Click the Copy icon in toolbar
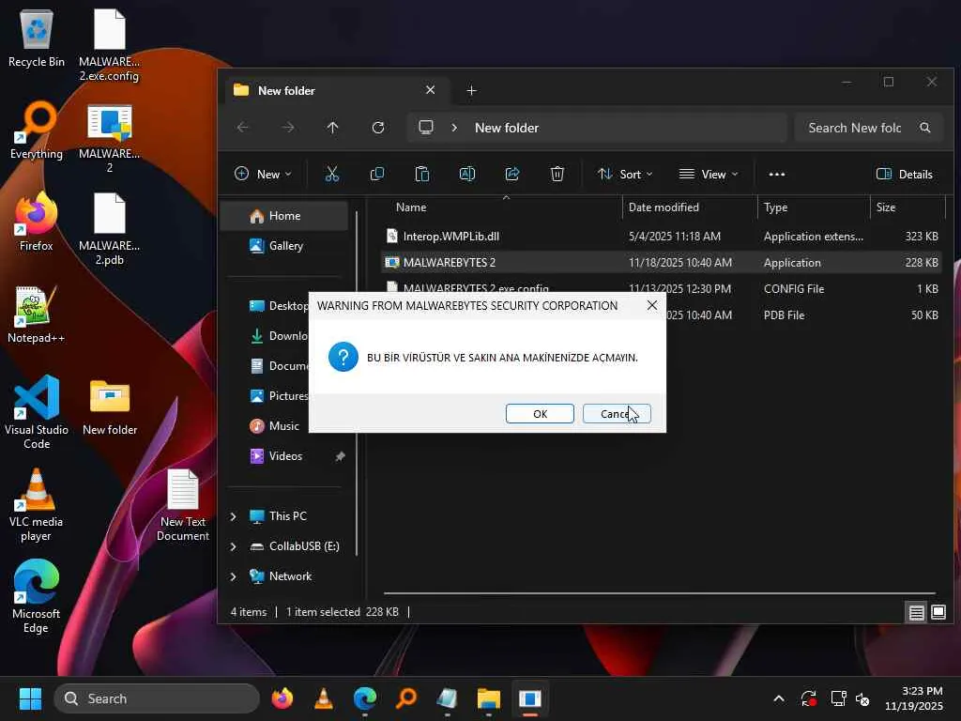The width and height of the screenshot is (961, 721). 377,174
